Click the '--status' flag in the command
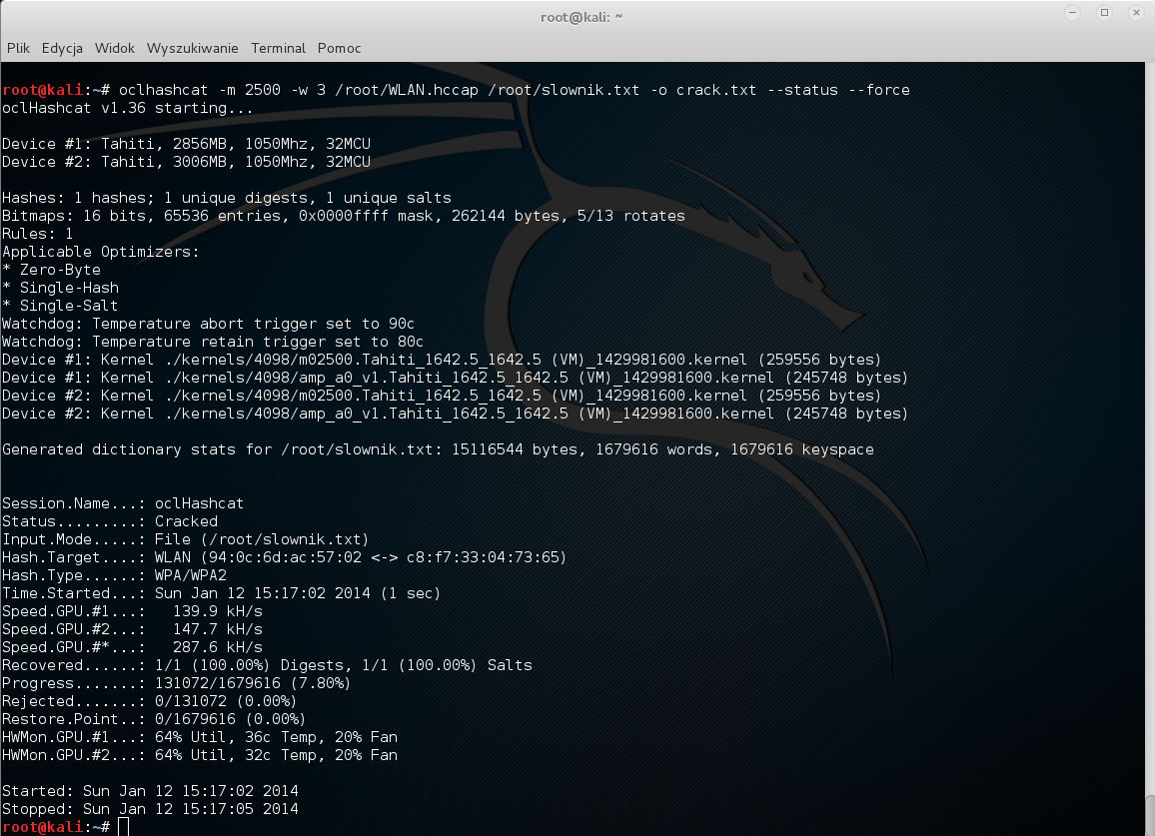Image resolution: width=1155 pixels, height=836 pixels. (803, 90)
